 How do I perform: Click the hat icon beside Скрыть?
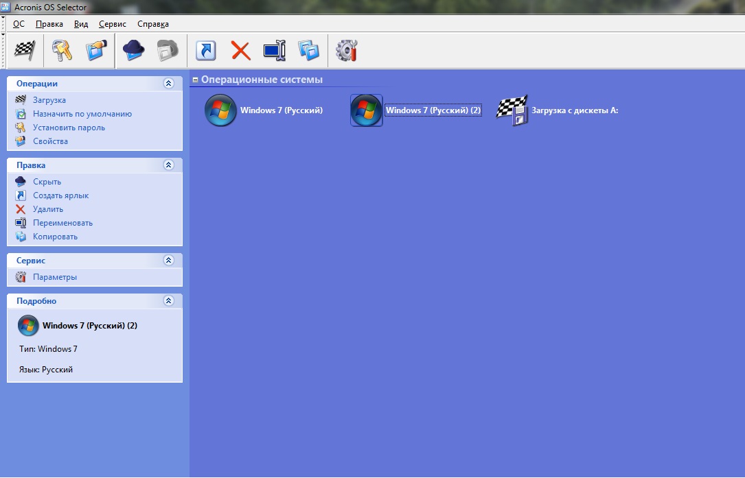tap(21, 181)
